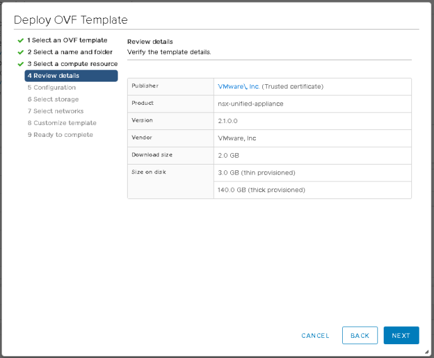Click the 3.0 GB thin provisioned size
Viewport: 434px width, 358px height.
[x=256, y=173]
